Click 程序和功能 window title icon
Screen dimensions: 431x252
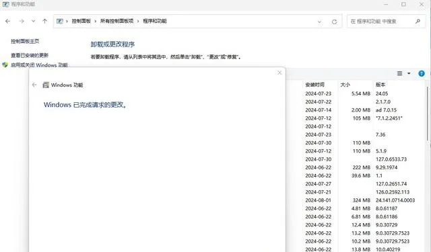pyautogui.click(x=5, y=4)
